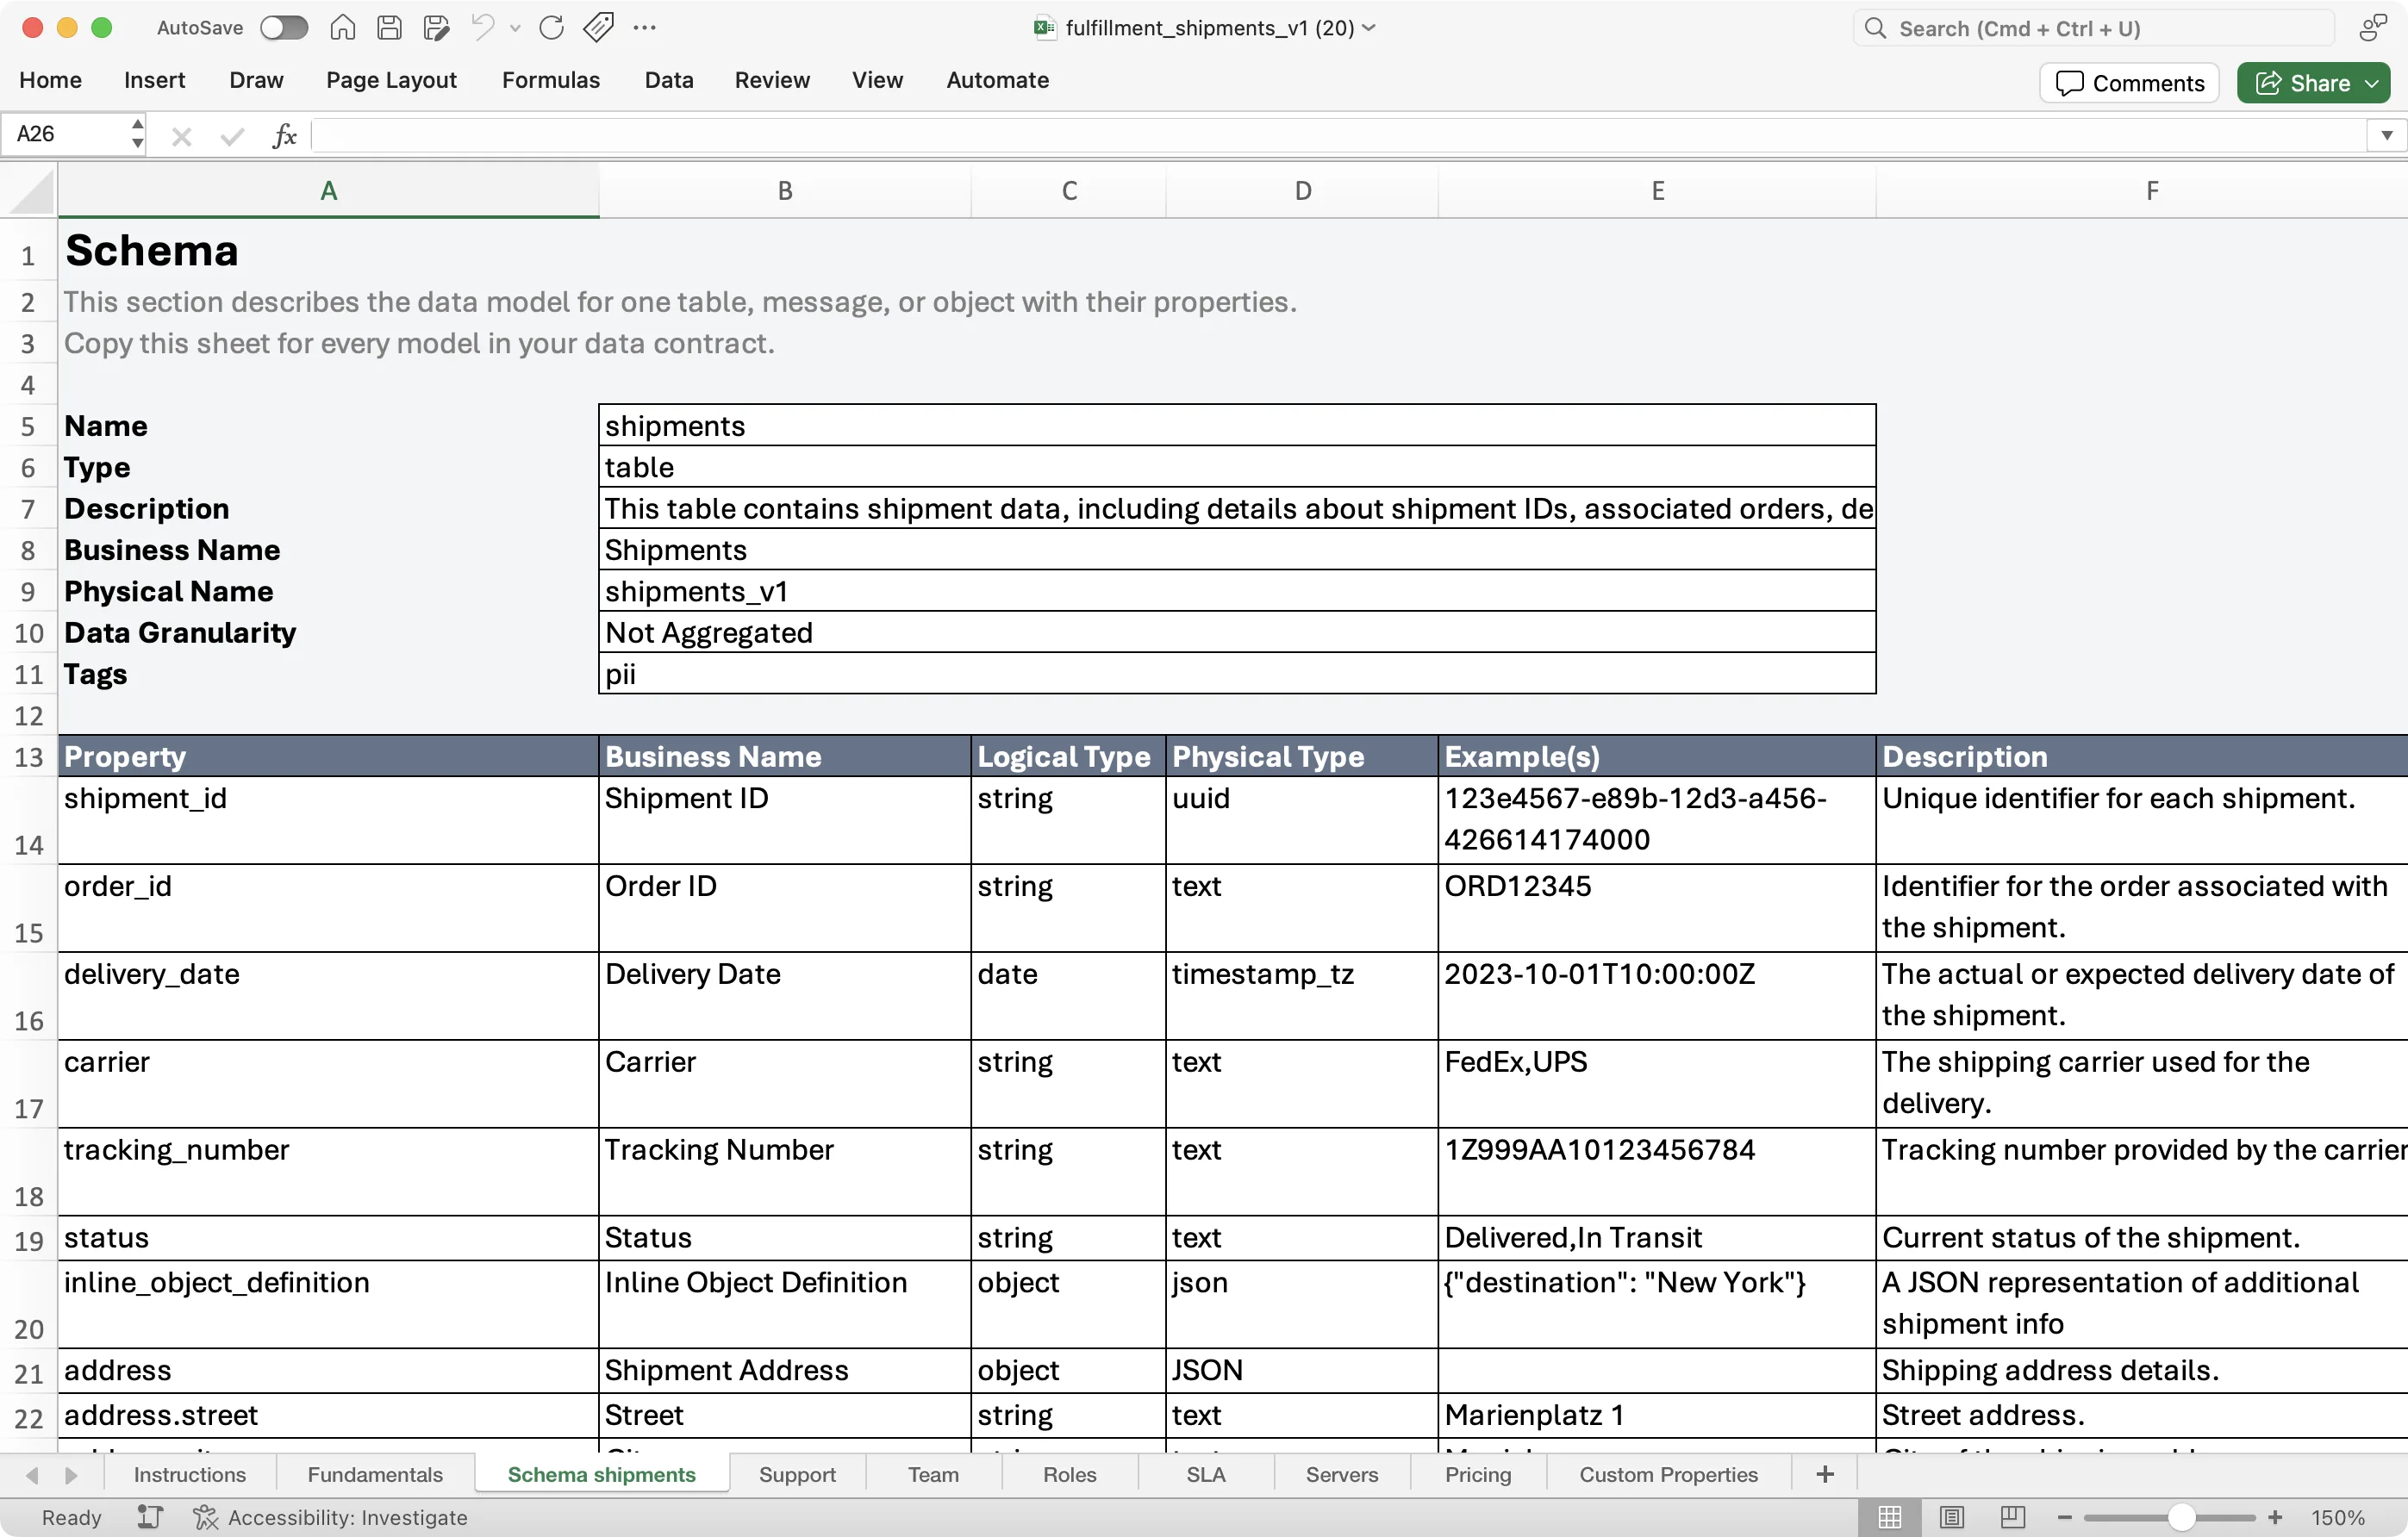Click the Undo arrow icon
The width and height of the screenshot is (2408, 1537).
point(483,28)
